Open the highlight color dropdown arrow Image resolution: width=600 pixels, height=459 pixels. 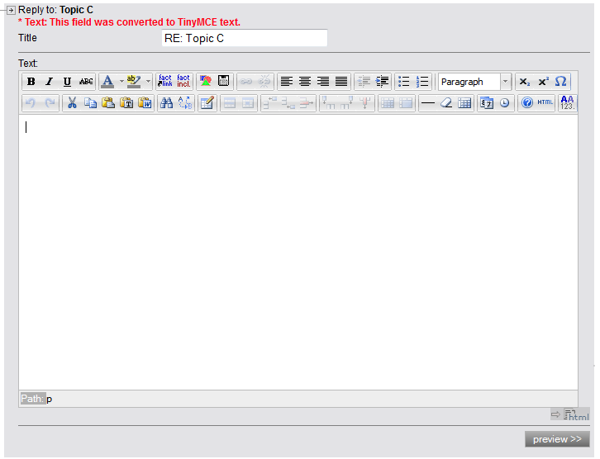coord(148,82)
